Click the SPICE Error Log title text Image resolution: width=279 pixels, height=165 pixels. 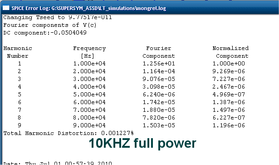coord(88,8)
